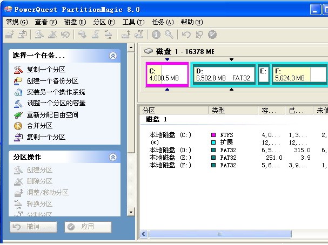Select the 本地磁盘 (F:) row
This screenshot has width=328, height=245.
pos(233,165)
